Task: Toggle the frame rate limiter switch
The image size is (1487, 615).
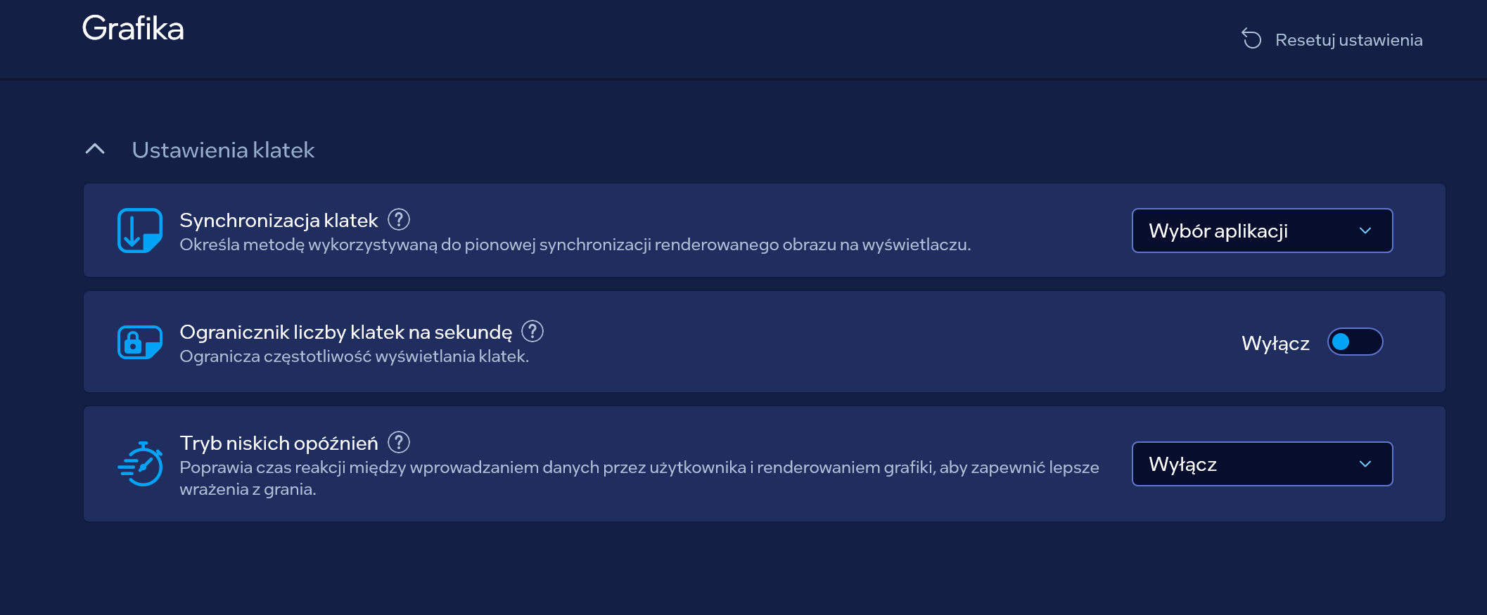Action: (x=1355, y=342)
